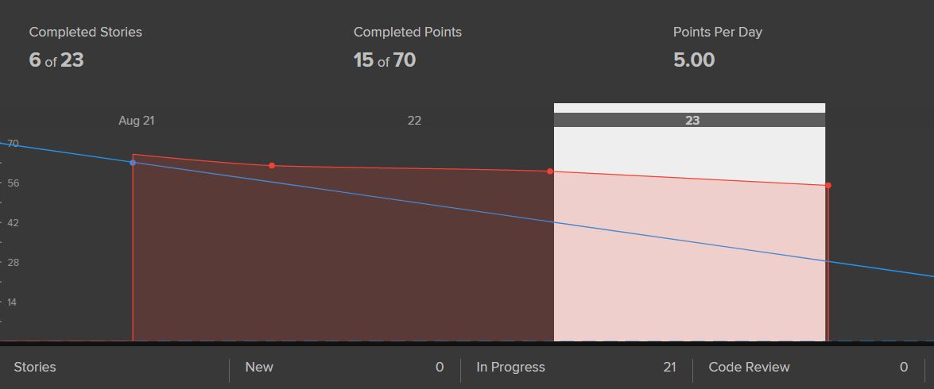Click the red data point ending day 23
The width and height of the screenshot is (934, 389).
828,186
